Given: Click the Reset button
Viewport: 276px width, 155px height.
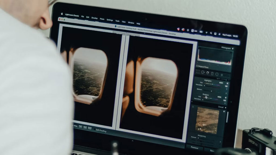Looking at the screenshot, I should (212, 151).
